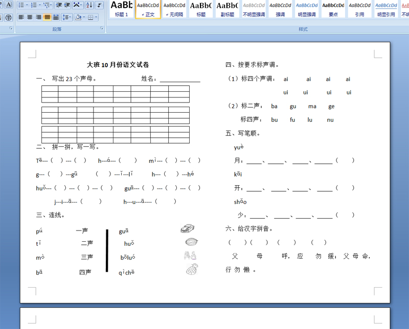The width and height of the screenshot is (409, 329).
Task: Click the title 大班10月份语文试卷
Action: click(118, 65)
